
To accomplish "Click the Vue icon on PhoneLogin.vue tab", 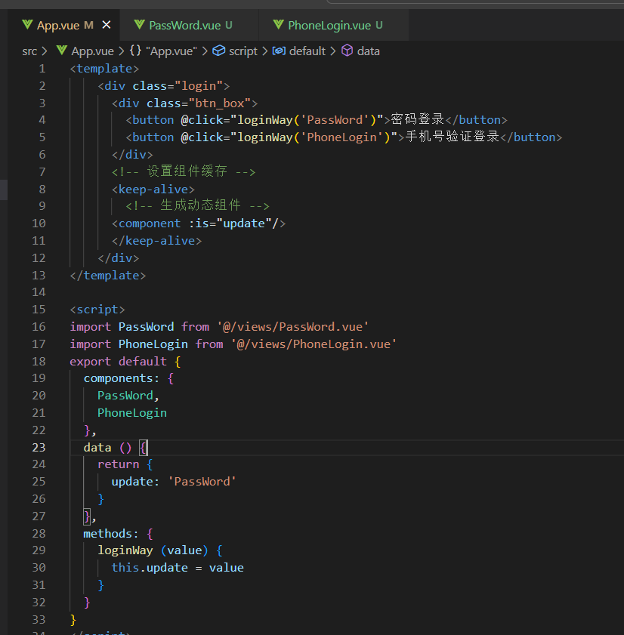I will coord(278,25).
